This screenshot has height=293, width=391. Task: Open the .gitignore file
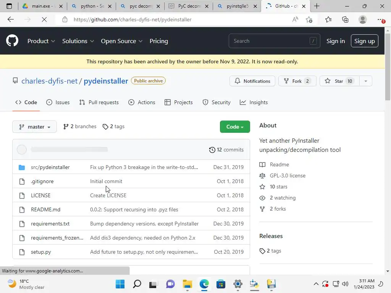pyautogui.click(x=42, y=181)
